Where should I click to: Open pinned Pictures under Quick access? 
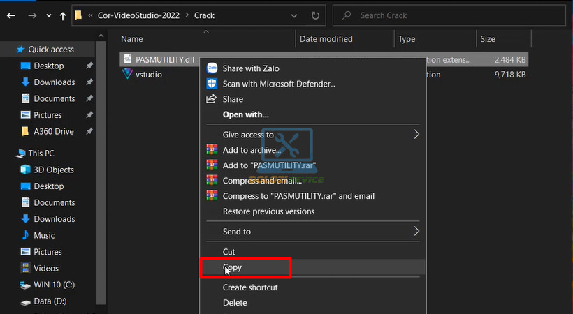pyautogui.click(x=48, y=115)
